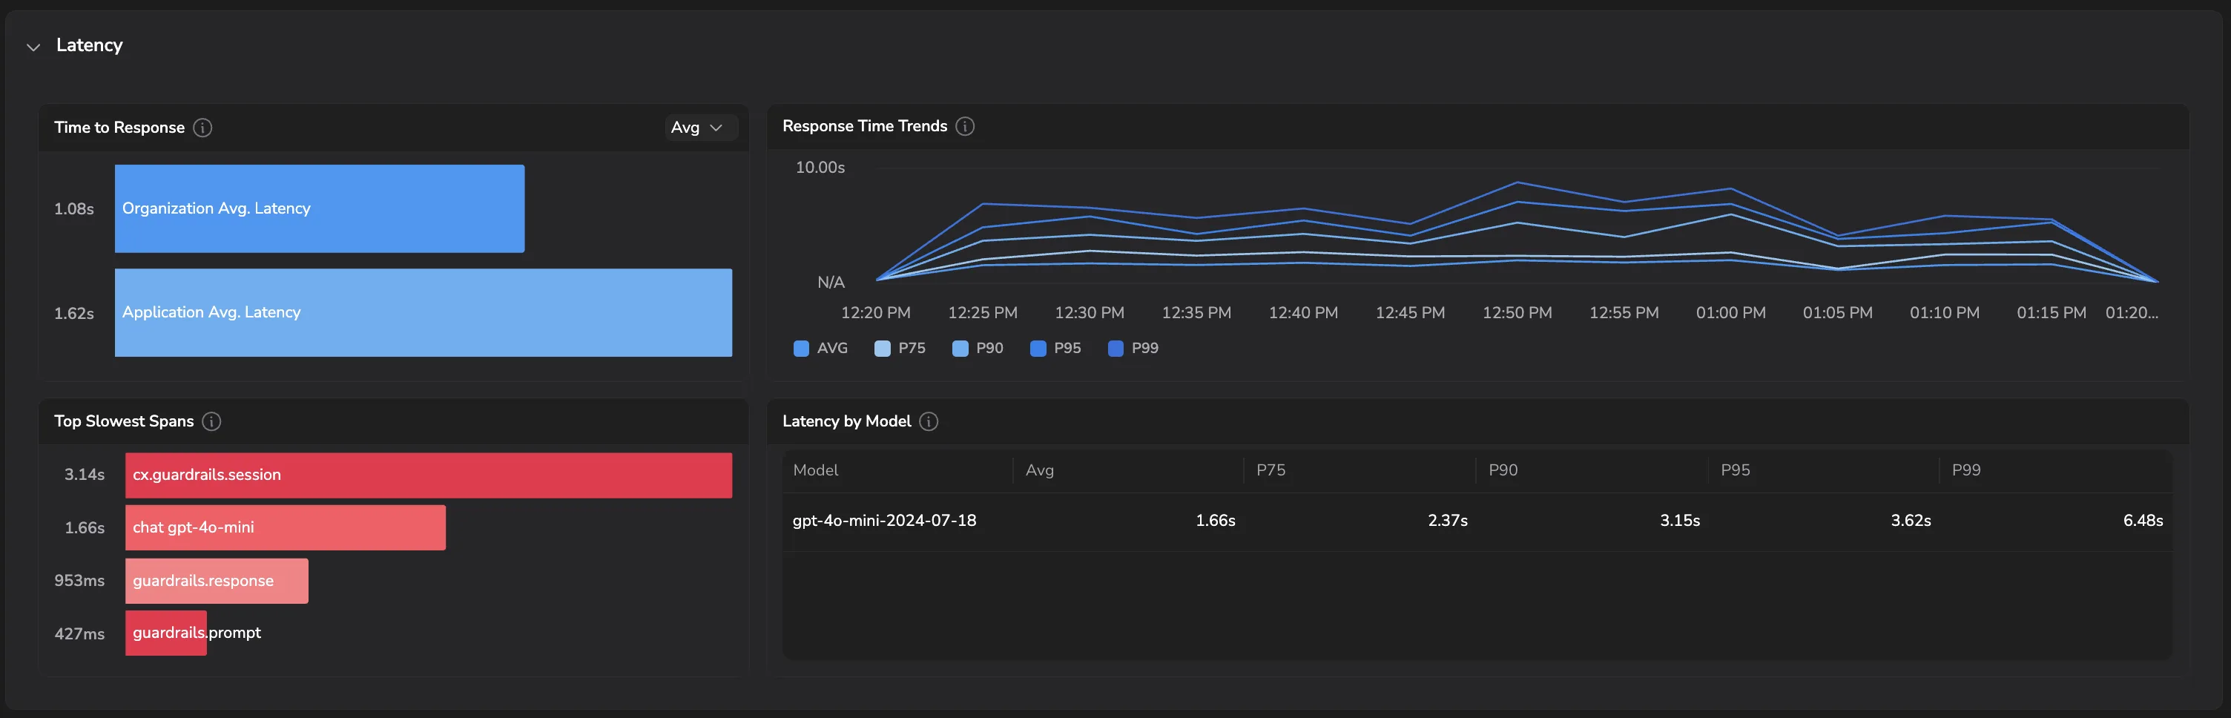Open the Avg aggregation dropdown
This screenshot has width=2231, height=718.
point(700,128)
